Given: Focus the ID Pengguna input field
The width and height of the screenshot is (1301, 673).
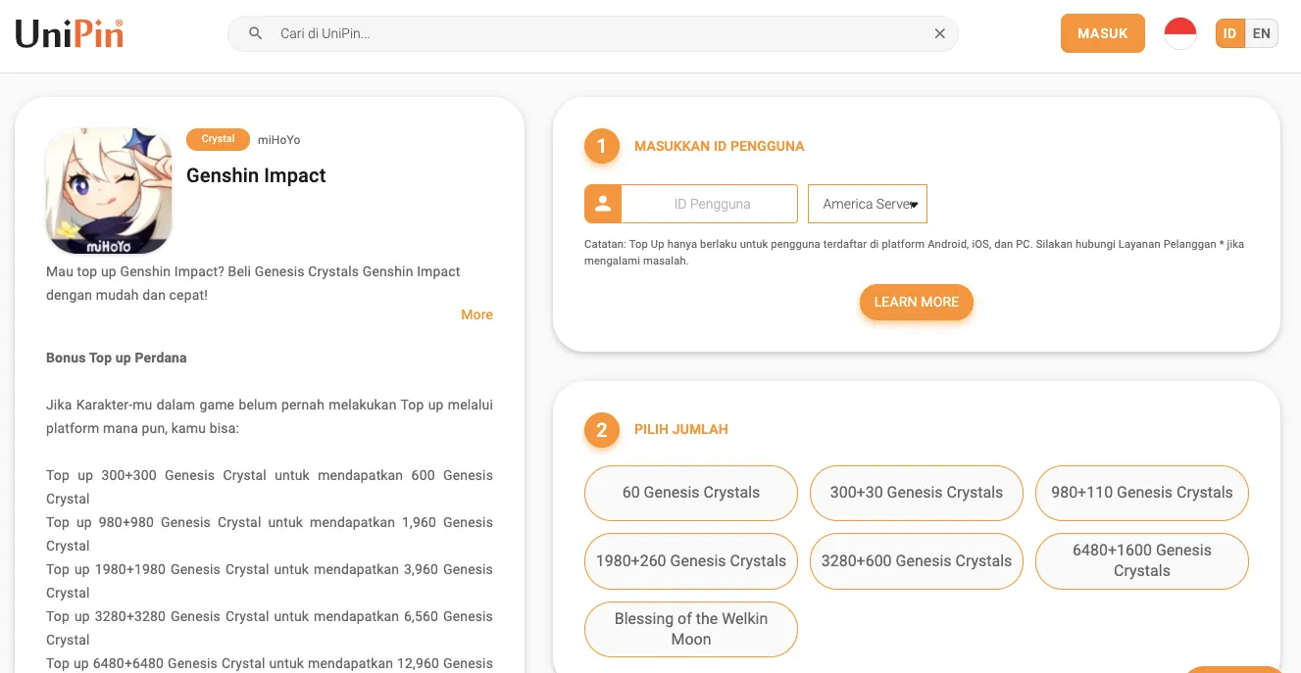Looking at the screenshot, I should pyautogui.click(x=711, y=204).
